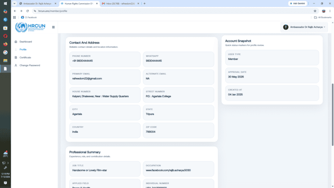
Task: Reload the page with refresh icon
Action: tap(27, 11)
